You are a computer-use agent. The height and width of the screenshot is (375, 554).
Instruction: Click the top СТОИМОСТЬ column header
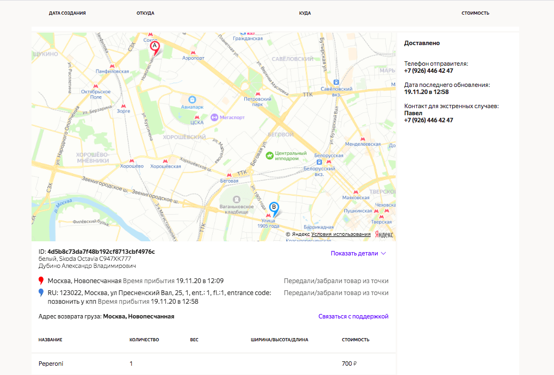pos(475,13)
